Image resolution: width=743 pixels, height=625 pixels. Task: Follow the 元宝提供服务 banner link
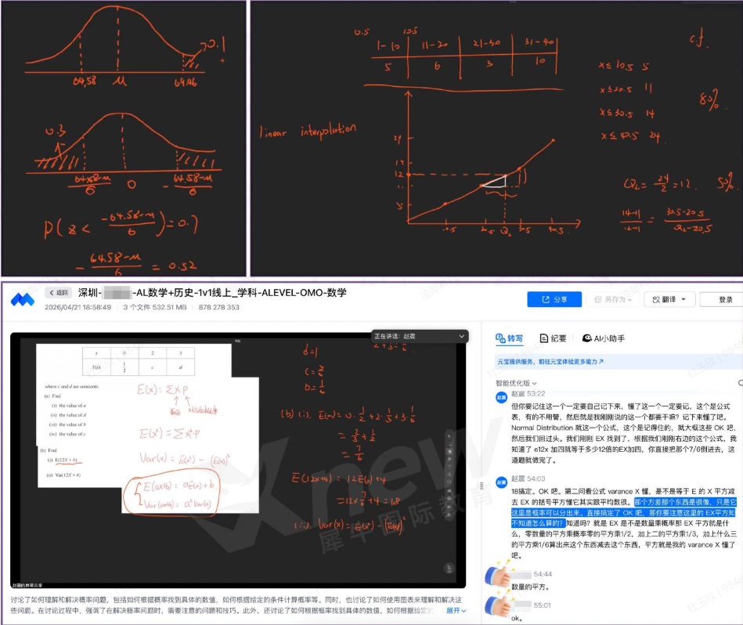tap(550, 362)
